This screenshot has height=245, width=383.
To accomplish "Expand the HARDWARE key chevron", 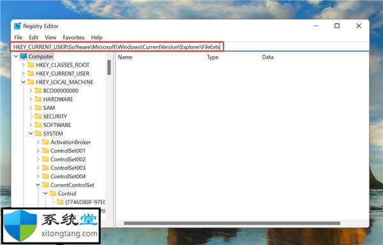I will tap(31, 99).
